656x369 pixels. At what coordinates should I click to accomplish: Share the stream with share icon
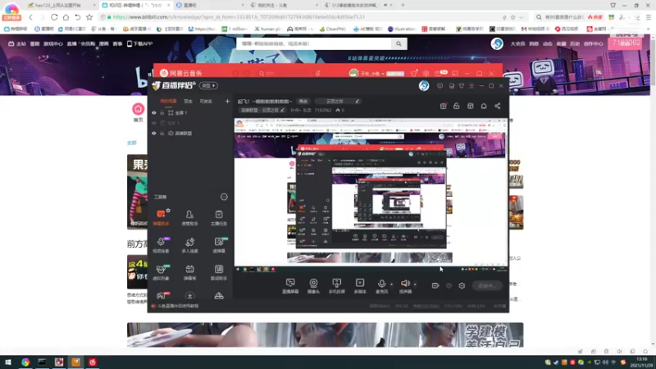(498, 107)
